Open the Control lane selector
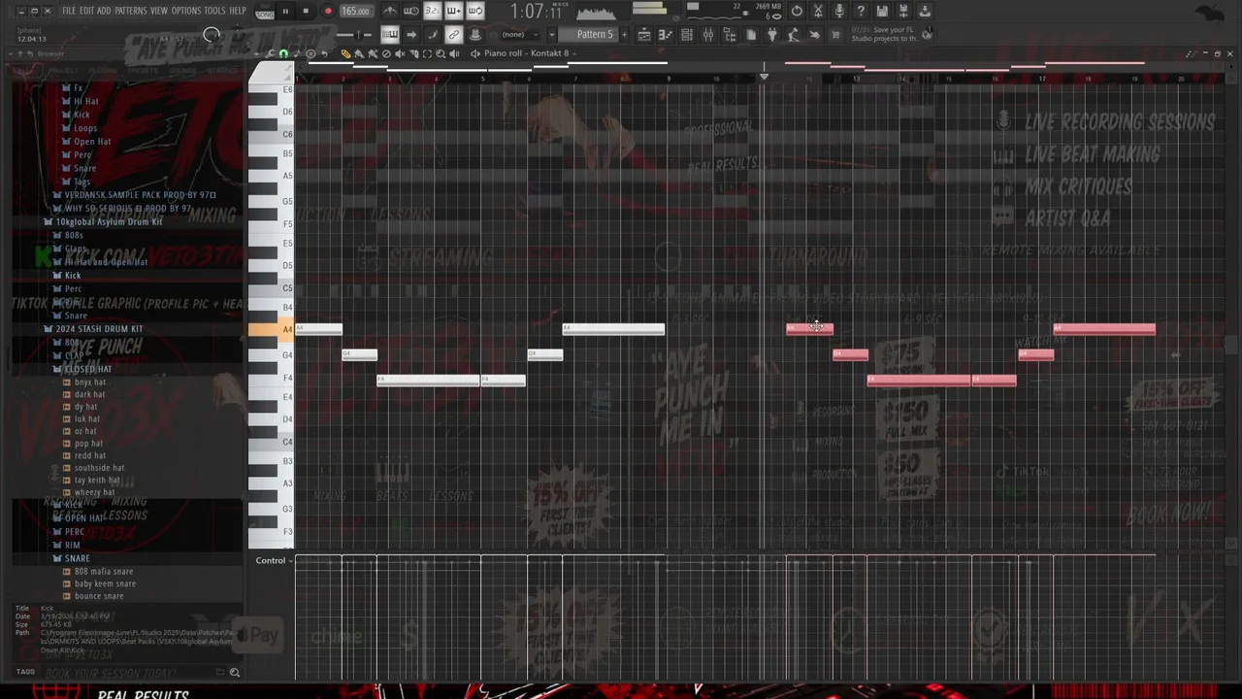This screenshot has width=1242, height=699. (275, 560)
